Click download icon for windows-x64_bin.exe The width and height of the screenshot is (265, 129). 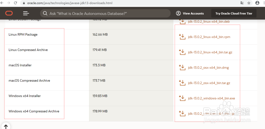pyautogui.click(x=182, y=98)
